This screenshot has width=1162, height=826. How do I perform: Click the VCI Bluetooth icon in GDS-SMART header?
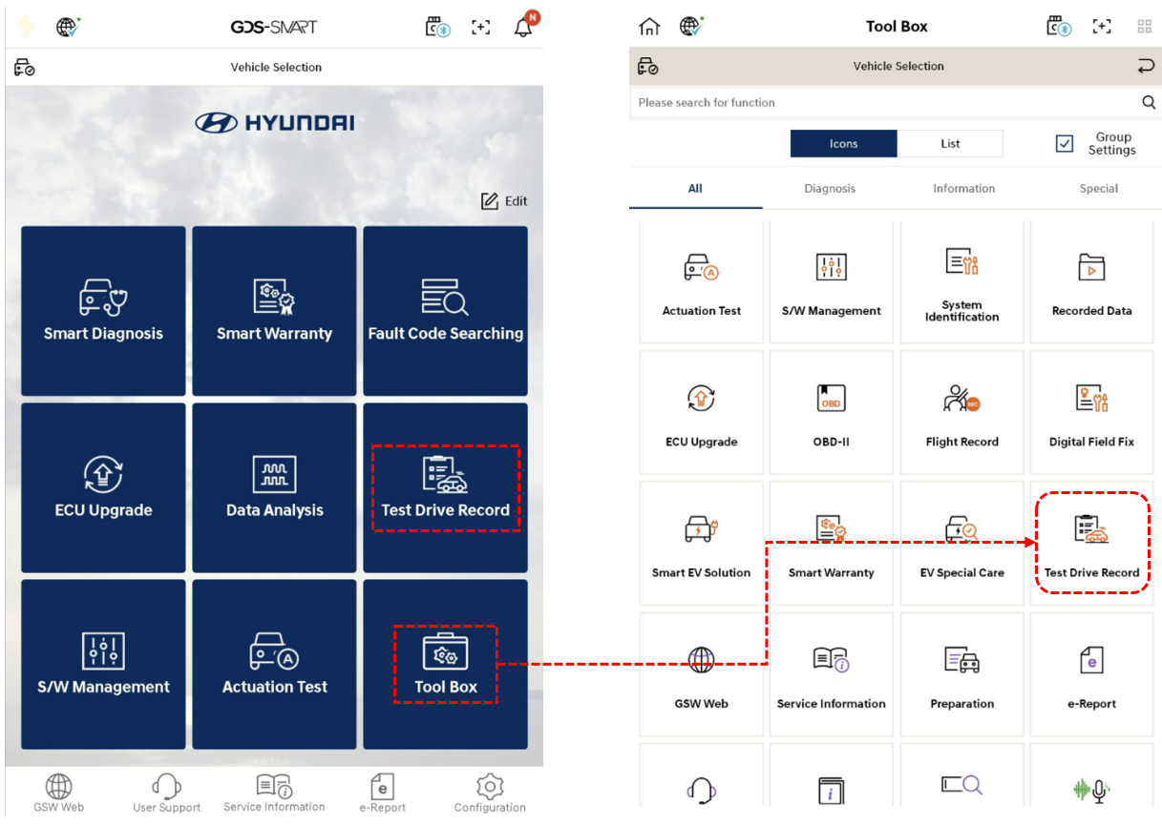pos(437,27)
